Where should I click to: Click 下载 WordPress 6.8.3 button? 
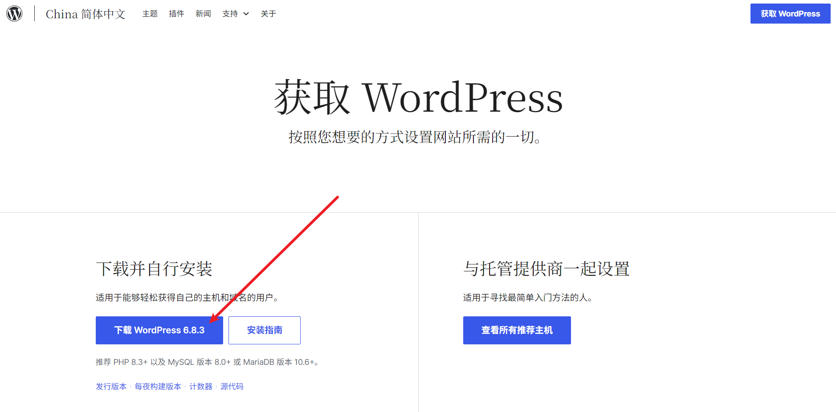pos(159,330)
